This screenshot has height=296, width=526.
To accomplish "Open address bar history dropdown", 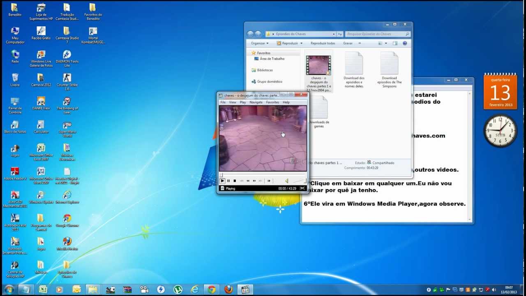I will point(334,34).
